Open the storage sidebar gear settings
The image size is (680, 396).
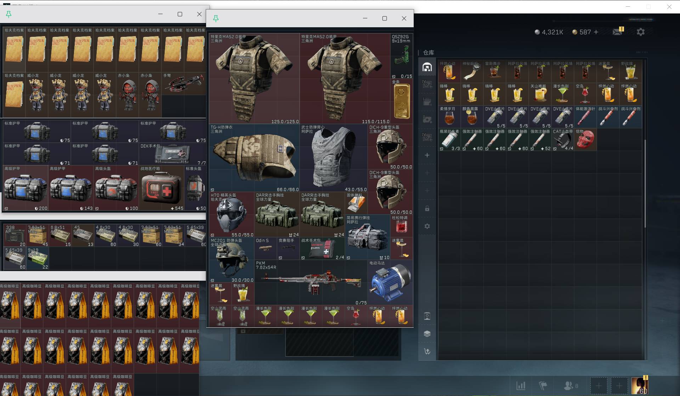(427, 226)
